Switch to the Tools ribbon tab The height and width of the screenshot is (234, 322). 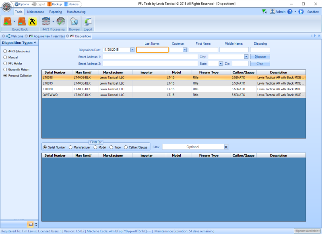pyautogui.click(x=19, y=12)
